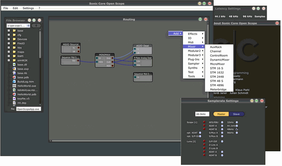Image resolution: width=282 pixels, height=166 pixels.
Task: Select the keyfile.v5 file icon
Action: [14, 99]
